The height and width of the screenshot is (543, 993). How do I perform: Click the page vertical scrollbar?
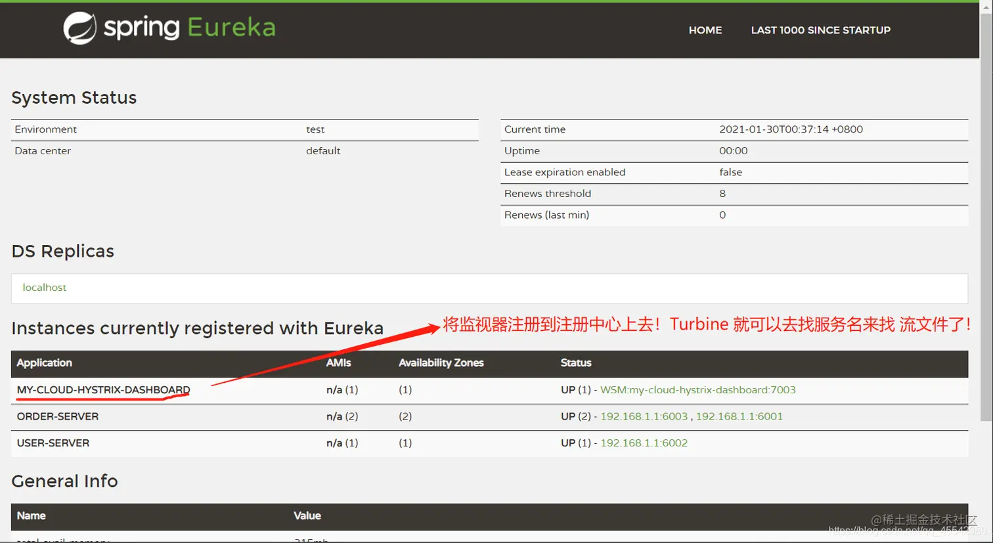(986, 217)
